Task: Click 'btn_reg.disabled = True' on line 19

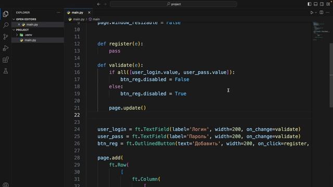Action: 153,94
